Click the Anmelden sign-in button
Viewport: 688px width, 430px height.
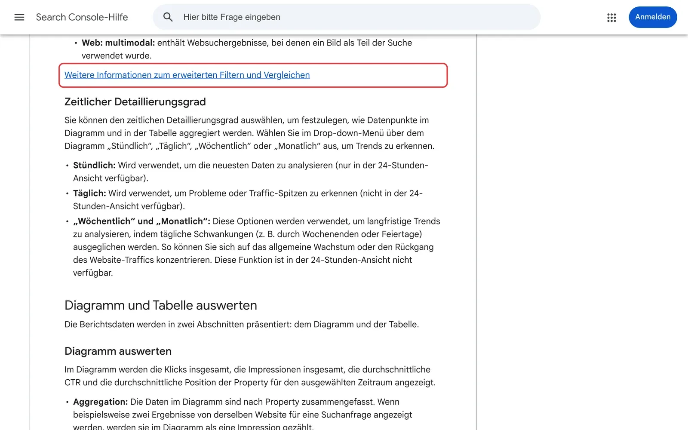click(x=653, y=17)
